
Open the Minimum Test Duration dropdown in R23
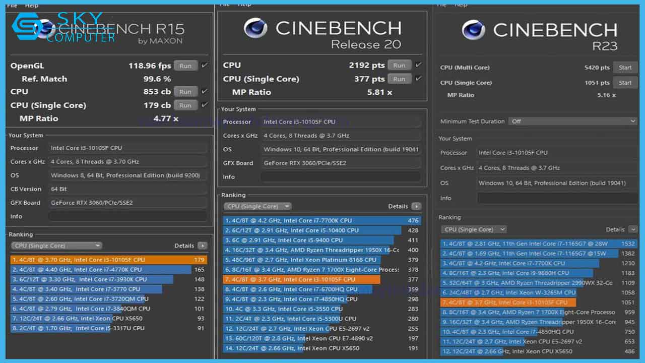pyautogui.click(x=572, y=121)
